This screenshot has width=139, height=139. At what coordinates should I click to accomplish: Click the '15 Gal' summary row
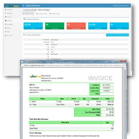coord(71,125)
